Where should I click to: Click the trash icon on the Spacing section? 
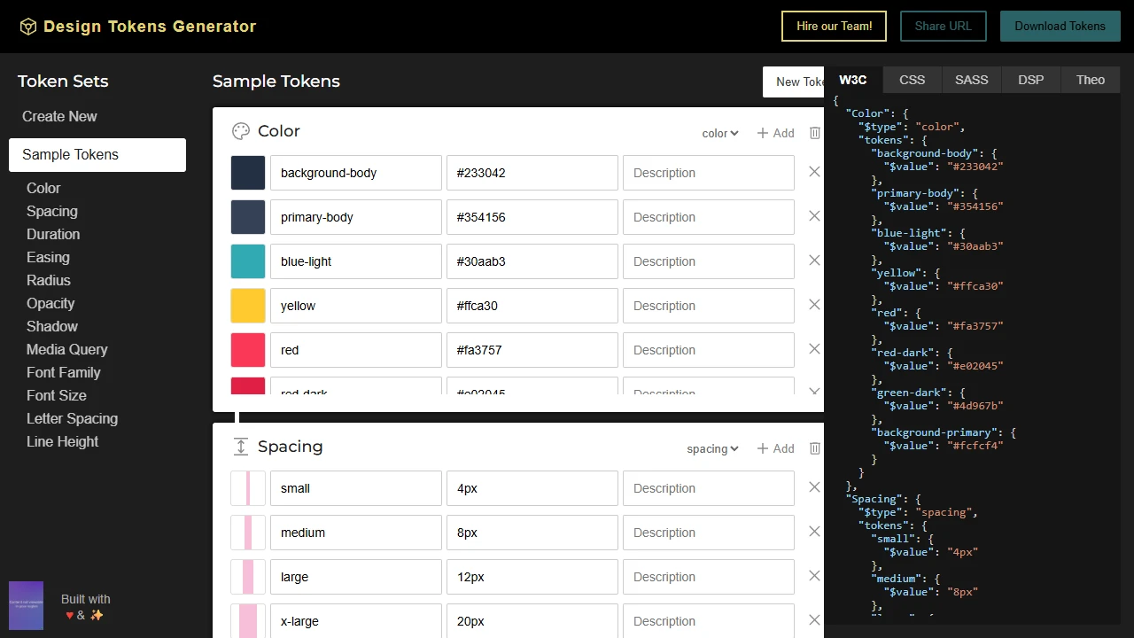814,447
